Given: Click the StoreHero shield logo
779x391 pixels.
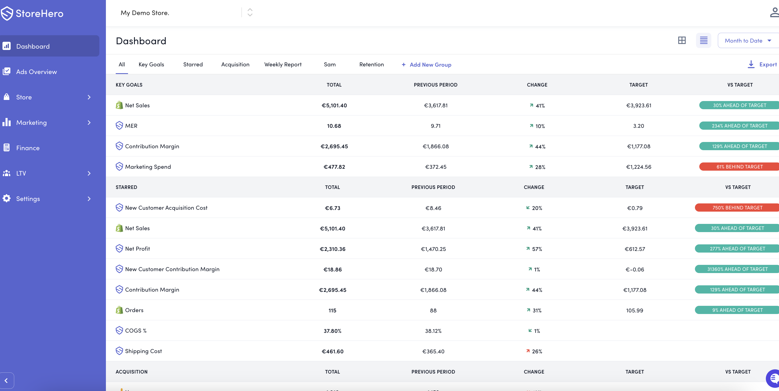Looking at the screenshot, I should [x=7, y=13].
